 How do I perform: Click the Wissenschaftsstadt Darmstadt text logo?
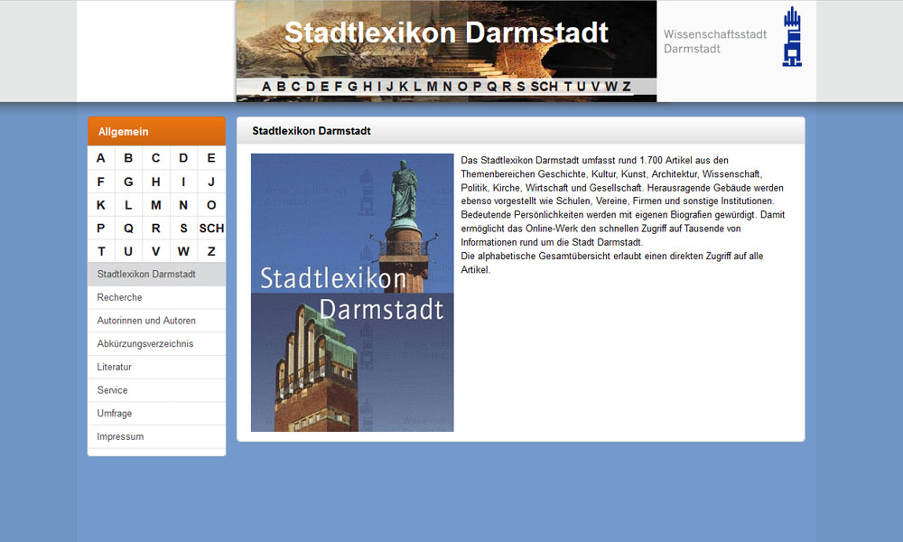coord(715,42)
